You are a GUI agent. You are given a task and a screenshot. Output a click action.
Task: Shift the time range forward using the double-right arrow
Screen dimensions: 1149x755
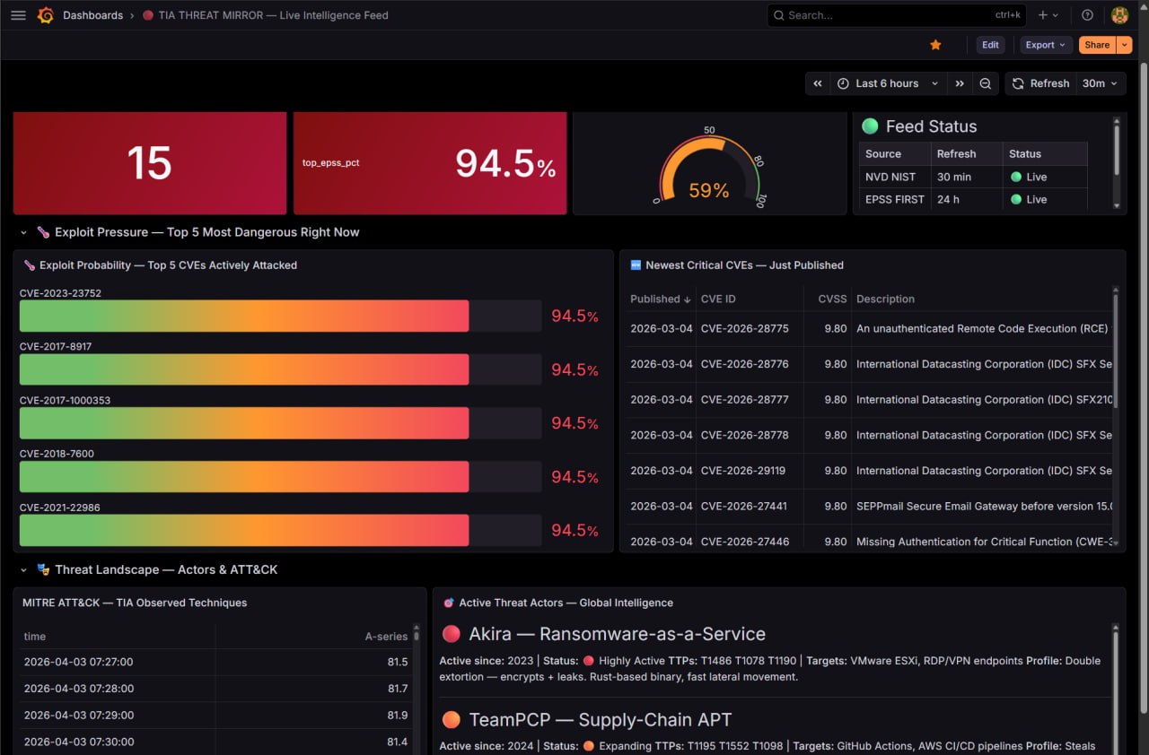[960, 82]
